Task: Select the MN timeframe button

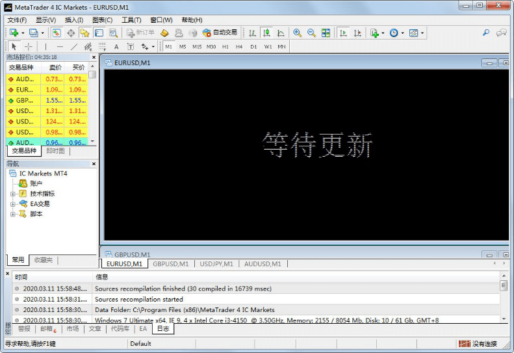Action: coord(281,47)
